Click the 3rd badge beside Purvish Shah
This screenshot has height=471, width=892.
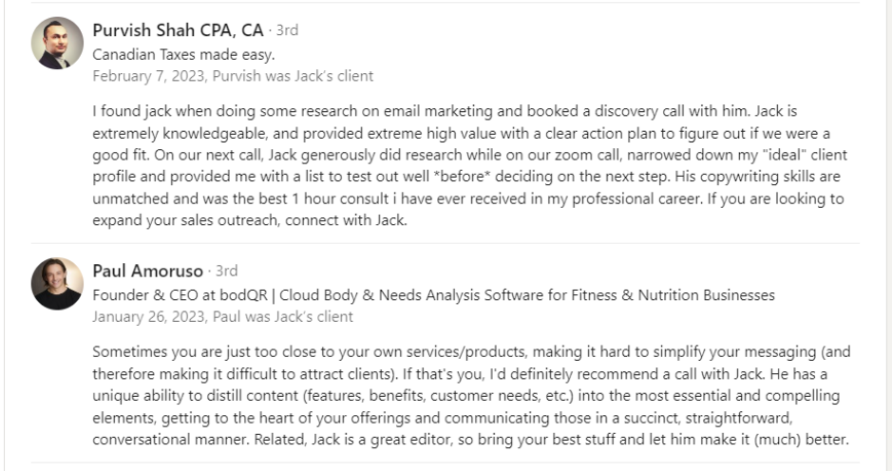pyautogui.click(x=287, y=30)
